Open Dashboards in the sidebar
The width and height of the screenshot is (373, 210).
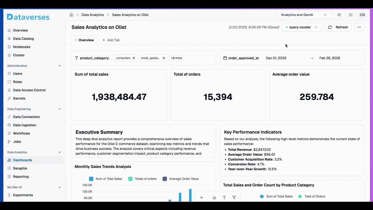tap(34, 160)
